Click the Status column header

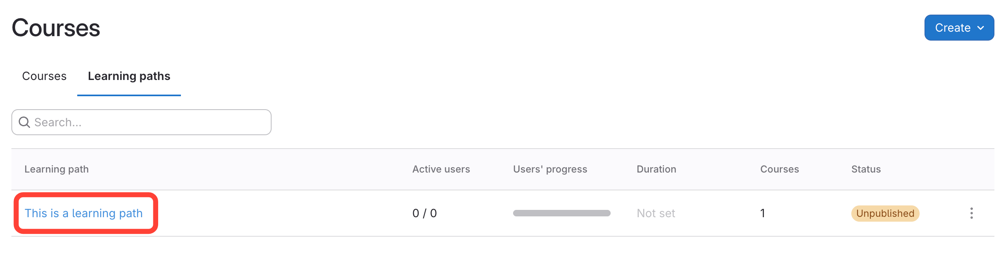click(866, 169)
